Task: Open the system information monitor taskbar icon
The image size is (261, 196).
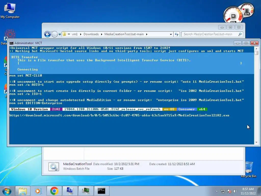Action: point(70,191)
